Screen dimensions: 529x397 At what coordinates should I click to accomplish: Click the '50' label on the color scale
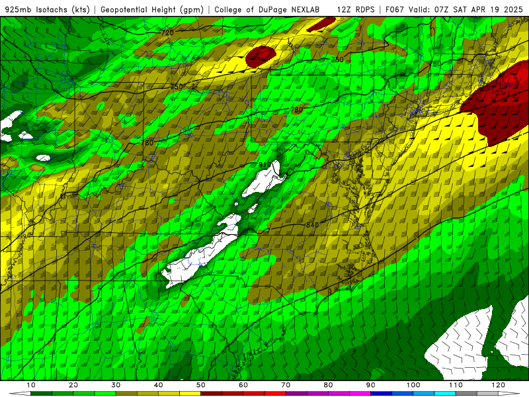201,385
